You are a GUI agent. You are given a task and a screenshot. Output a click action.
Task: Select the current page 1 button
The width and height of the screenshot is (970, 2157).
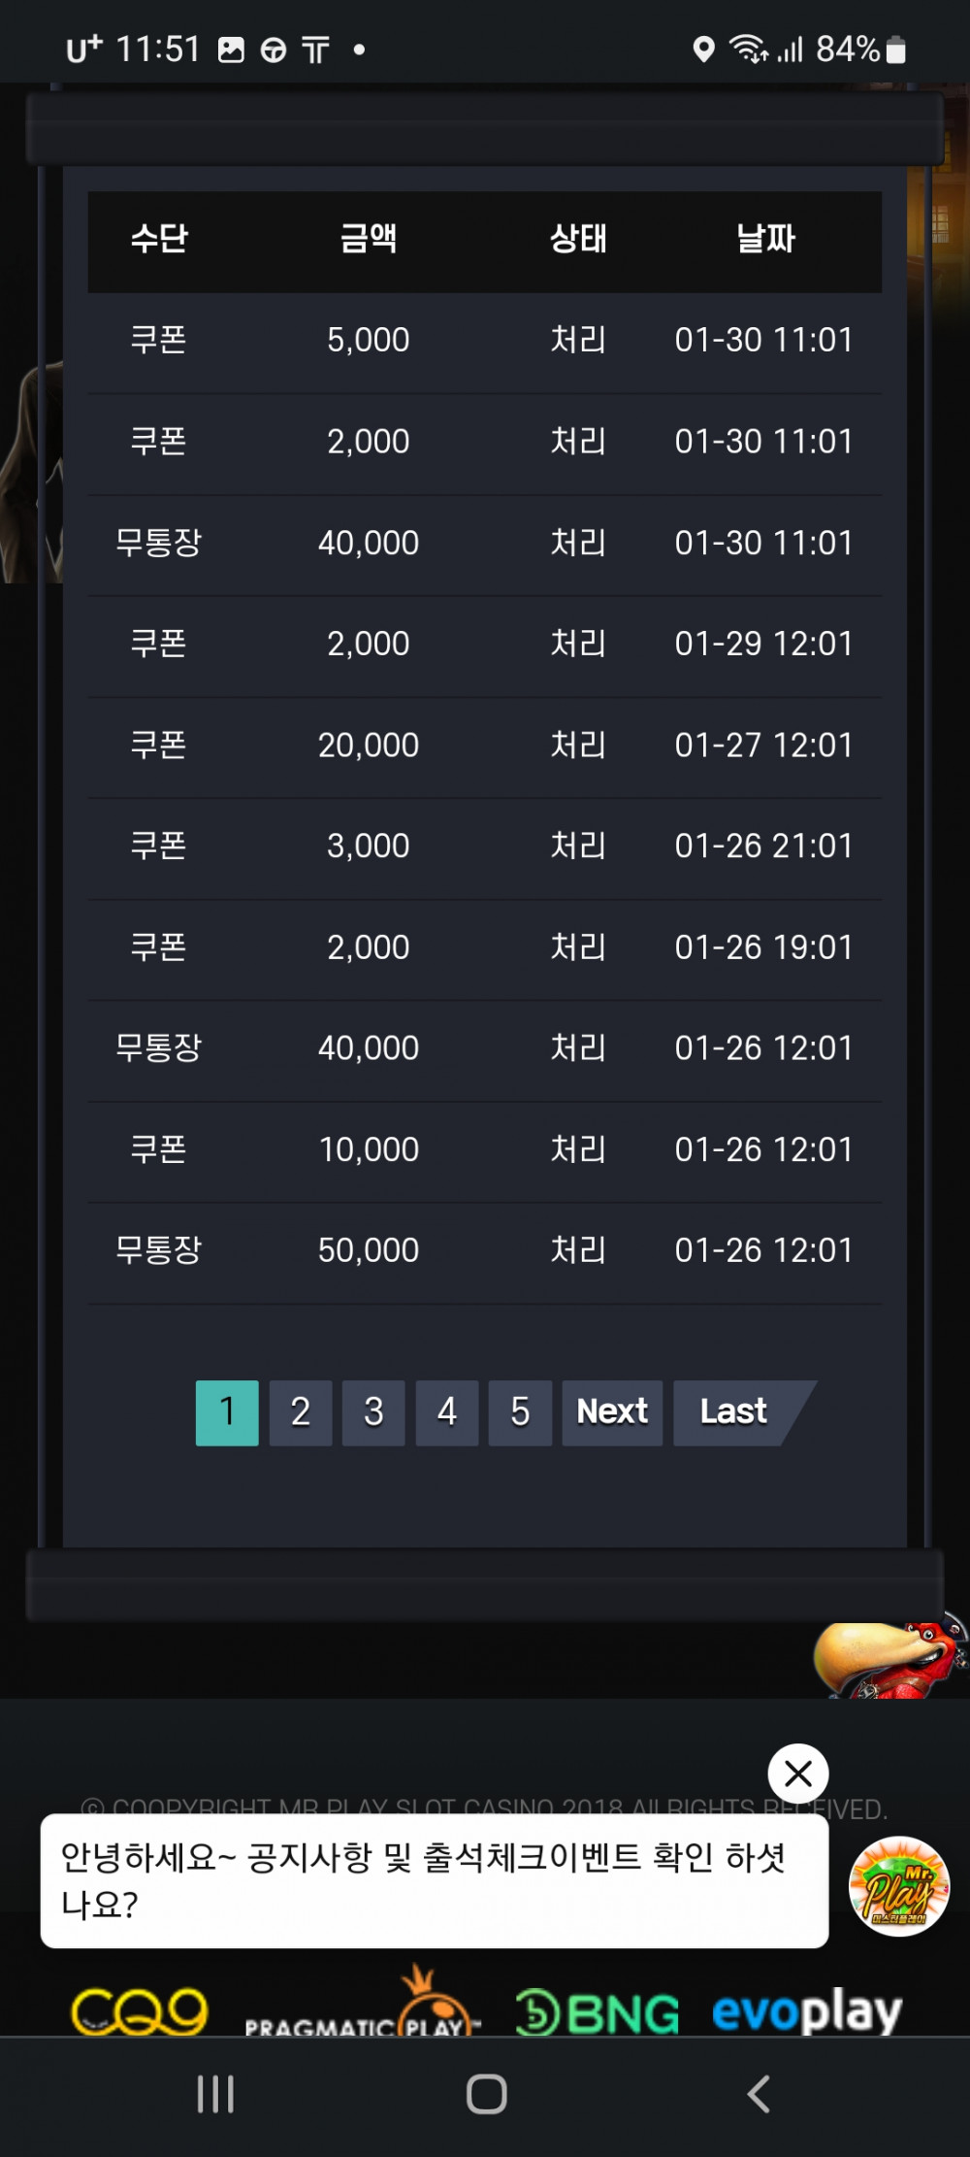227,1412
